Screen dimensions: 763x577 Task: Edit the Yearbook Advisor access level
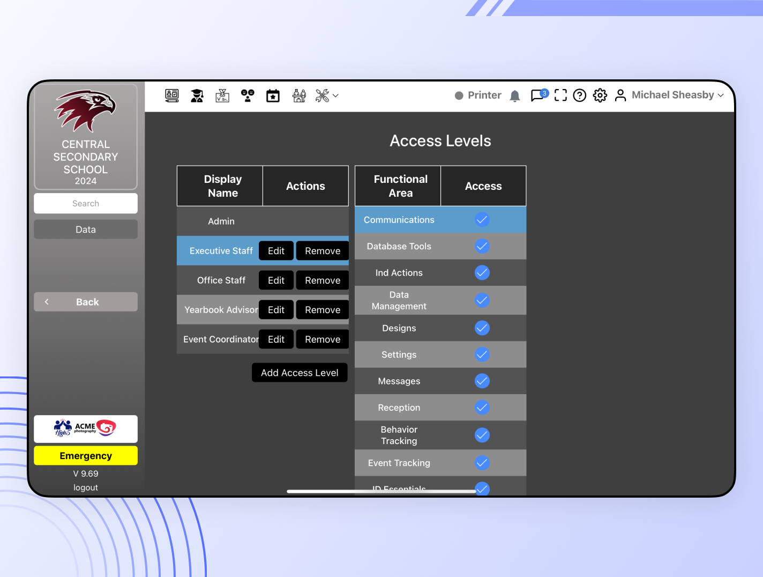pos(276,309)
